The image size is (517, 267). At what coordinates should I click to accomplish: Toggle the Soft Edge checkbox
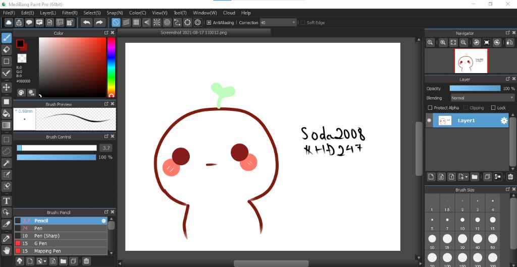coord(303,23)
